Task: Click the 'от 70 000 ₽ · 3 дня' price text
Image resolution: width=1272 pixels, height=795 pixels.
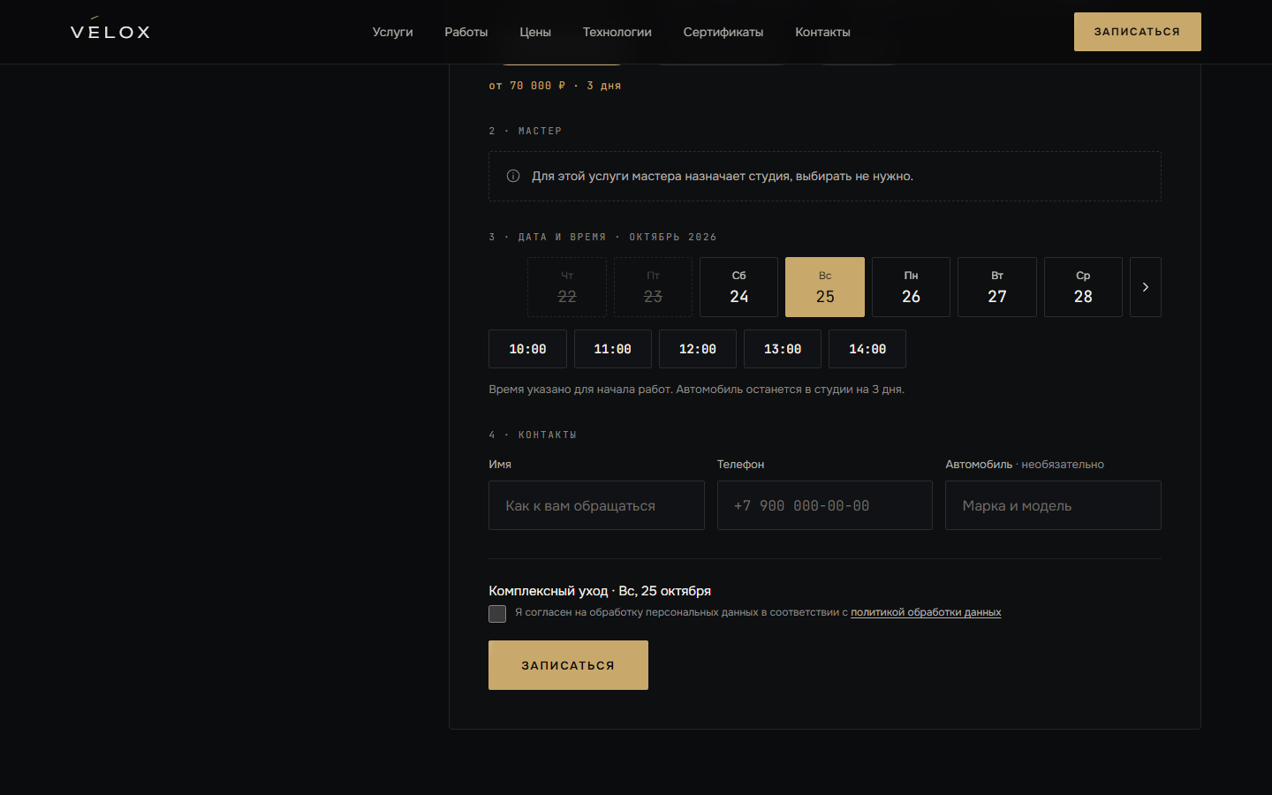Action: pos(555,86)
